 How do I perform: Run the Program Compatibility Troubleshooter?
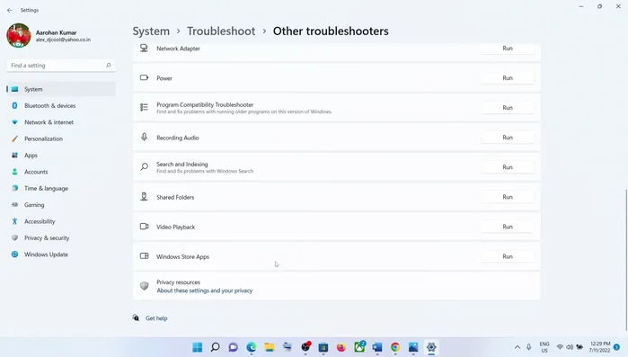click(508, 107)
